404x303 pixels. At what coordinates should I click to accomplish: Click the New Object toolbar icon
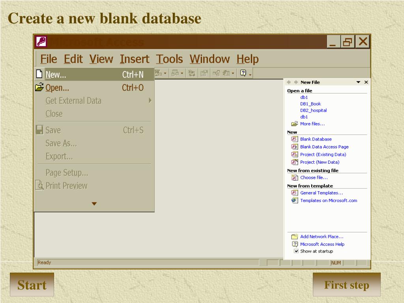click(x=226, y=73)
